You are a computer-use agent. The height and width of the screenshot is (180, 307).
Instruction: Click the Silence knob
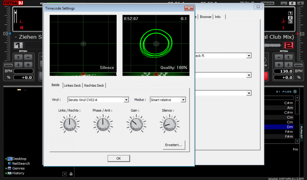[170, 124]
